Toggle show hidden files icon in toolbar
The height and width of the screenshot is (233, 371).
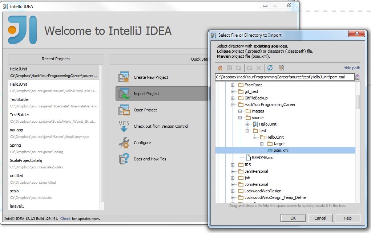281,68
